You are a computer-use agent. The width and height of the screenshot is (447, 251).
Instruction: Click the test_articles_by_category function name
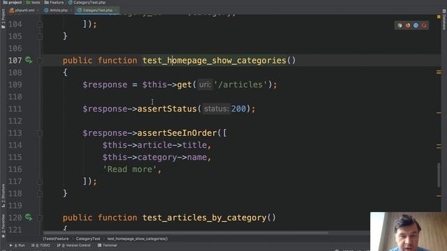204,218
